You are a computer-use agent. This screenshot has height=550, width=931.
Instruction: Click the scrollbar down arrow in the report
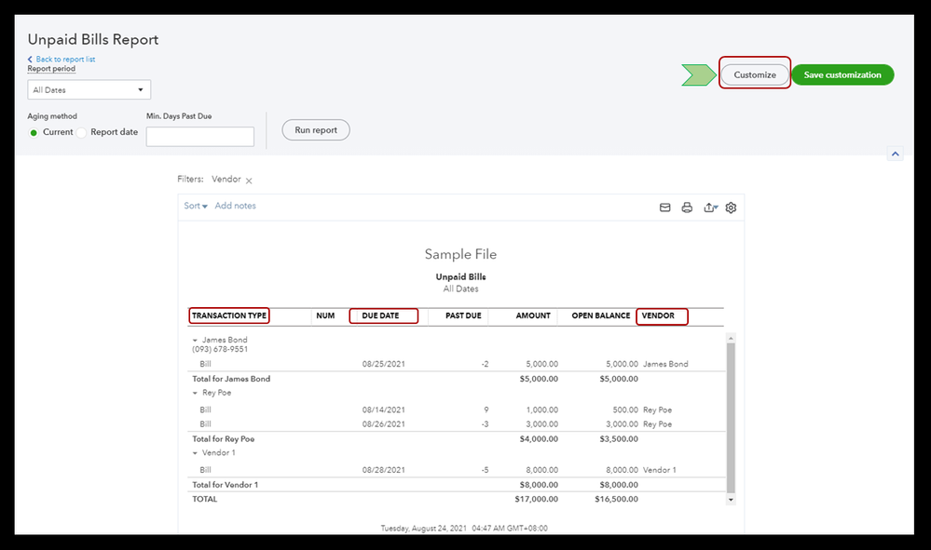pyautogui.click(x=731, y=500)
